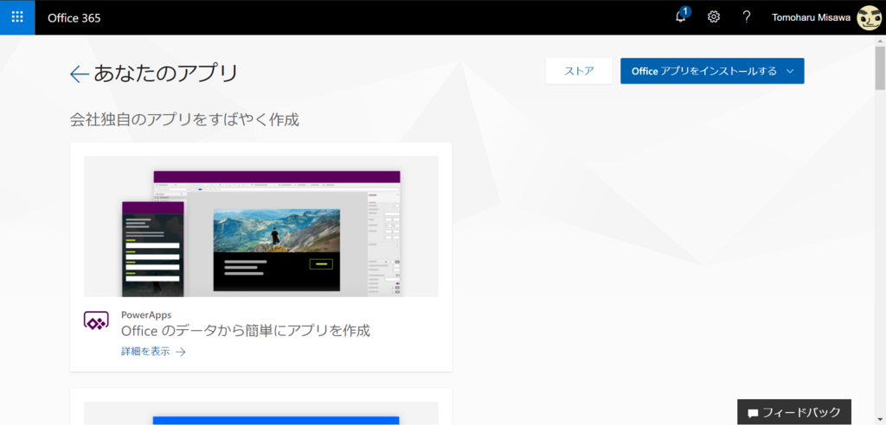Viewport: 886px width, 425px height.
Task: Click the user profile avatar picture
Action: (x=869, y=17)
